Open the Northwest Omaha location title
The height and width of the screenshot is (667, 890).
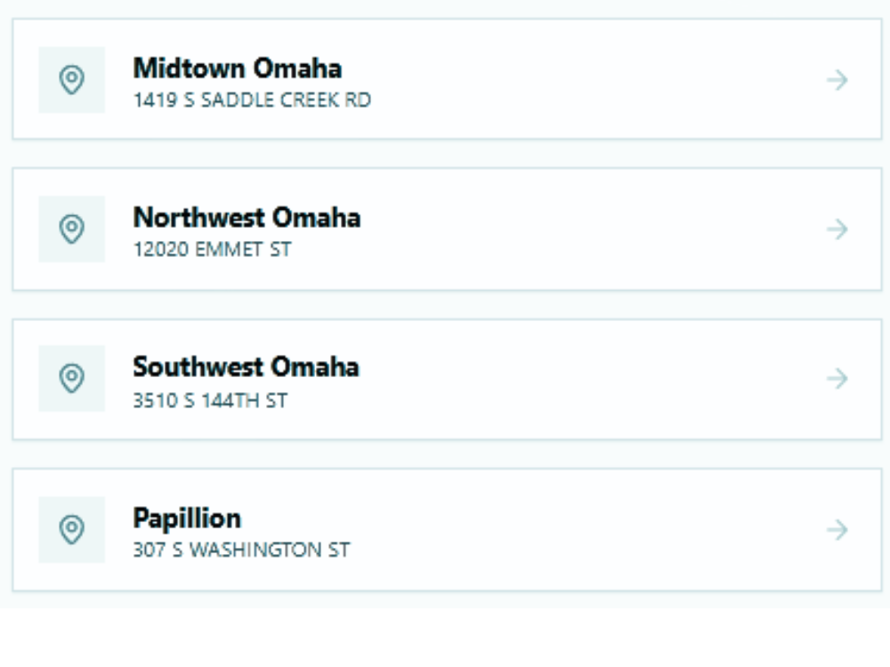coord(247,218)
